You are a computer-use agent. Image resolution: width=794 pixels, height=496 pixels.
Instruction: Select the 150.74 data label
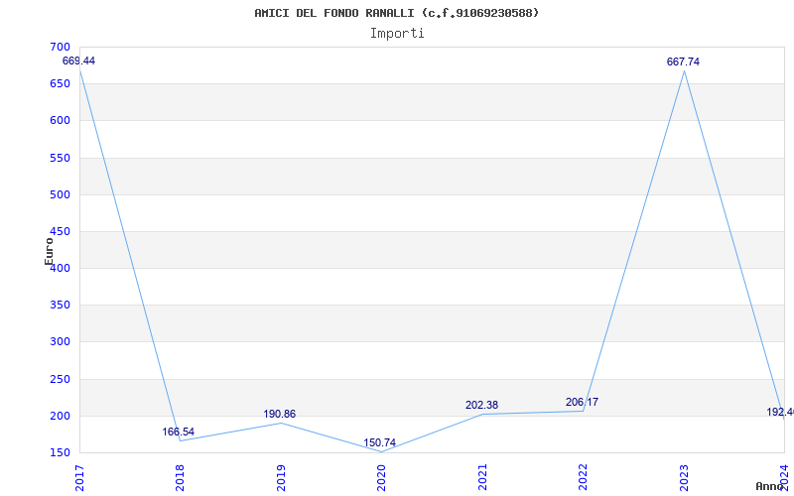click(380, 442)
